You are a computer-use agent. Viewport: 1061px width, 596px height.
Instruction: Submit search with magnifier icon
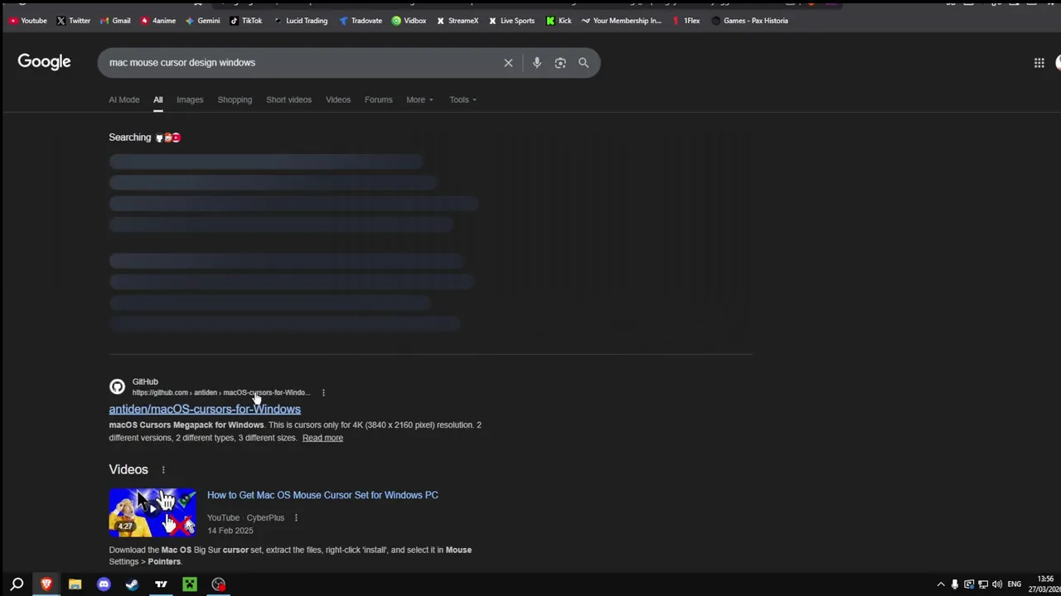tap(584, 63)
